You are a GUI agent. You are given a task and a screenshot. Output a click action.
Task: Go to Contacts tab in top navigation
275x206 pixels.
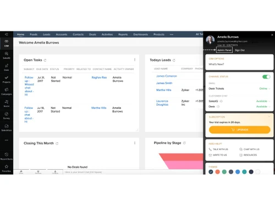pyautogui.click(x=78, y=35)
